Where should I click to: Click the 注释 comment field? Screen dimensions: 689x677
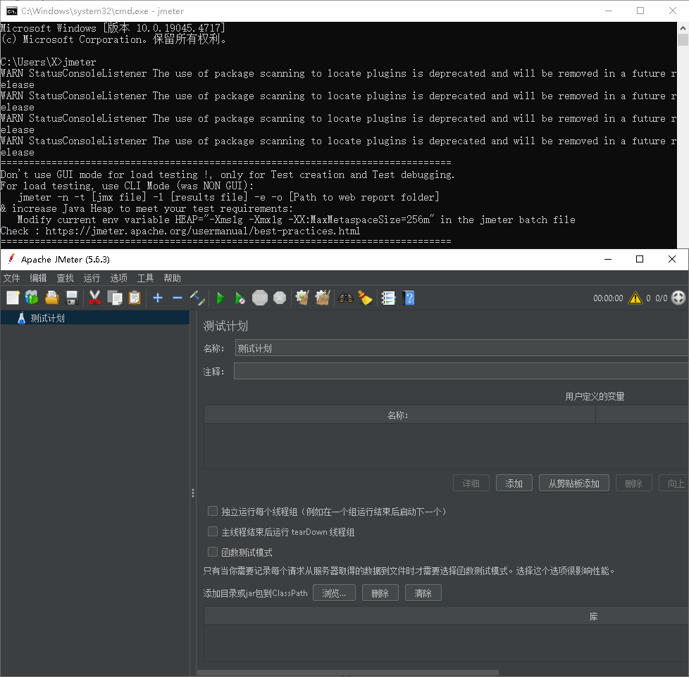pyautogui.click(x=461, y=371)
